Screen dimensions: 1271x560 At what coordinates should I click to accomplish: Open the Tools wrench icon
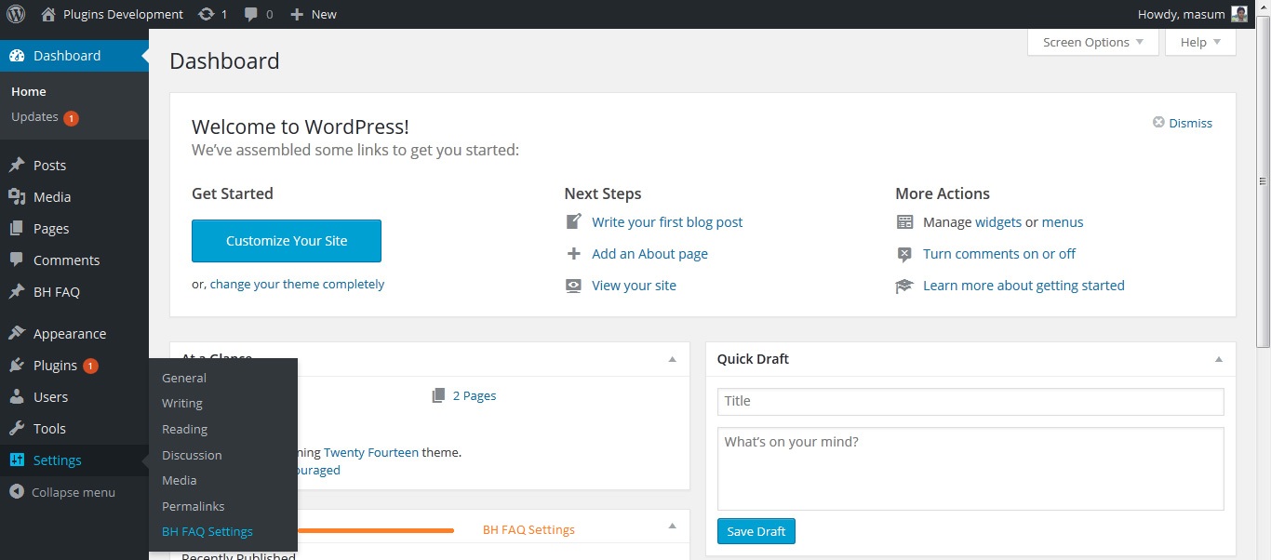(x=17, y=429)
